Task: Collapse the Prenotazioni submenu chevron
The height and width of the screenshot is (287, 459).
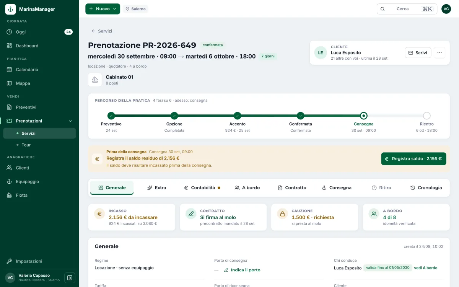Action: [70, 121]
